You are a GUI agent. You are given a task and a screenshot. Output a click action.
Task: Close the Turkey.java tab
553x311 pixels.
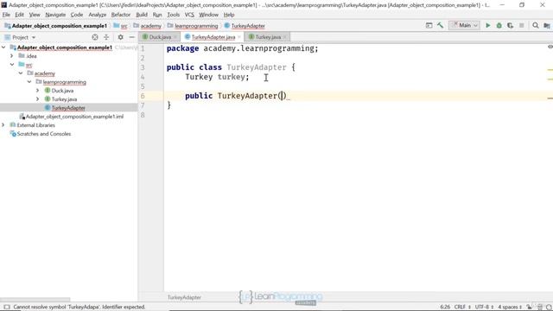[284, 37]
